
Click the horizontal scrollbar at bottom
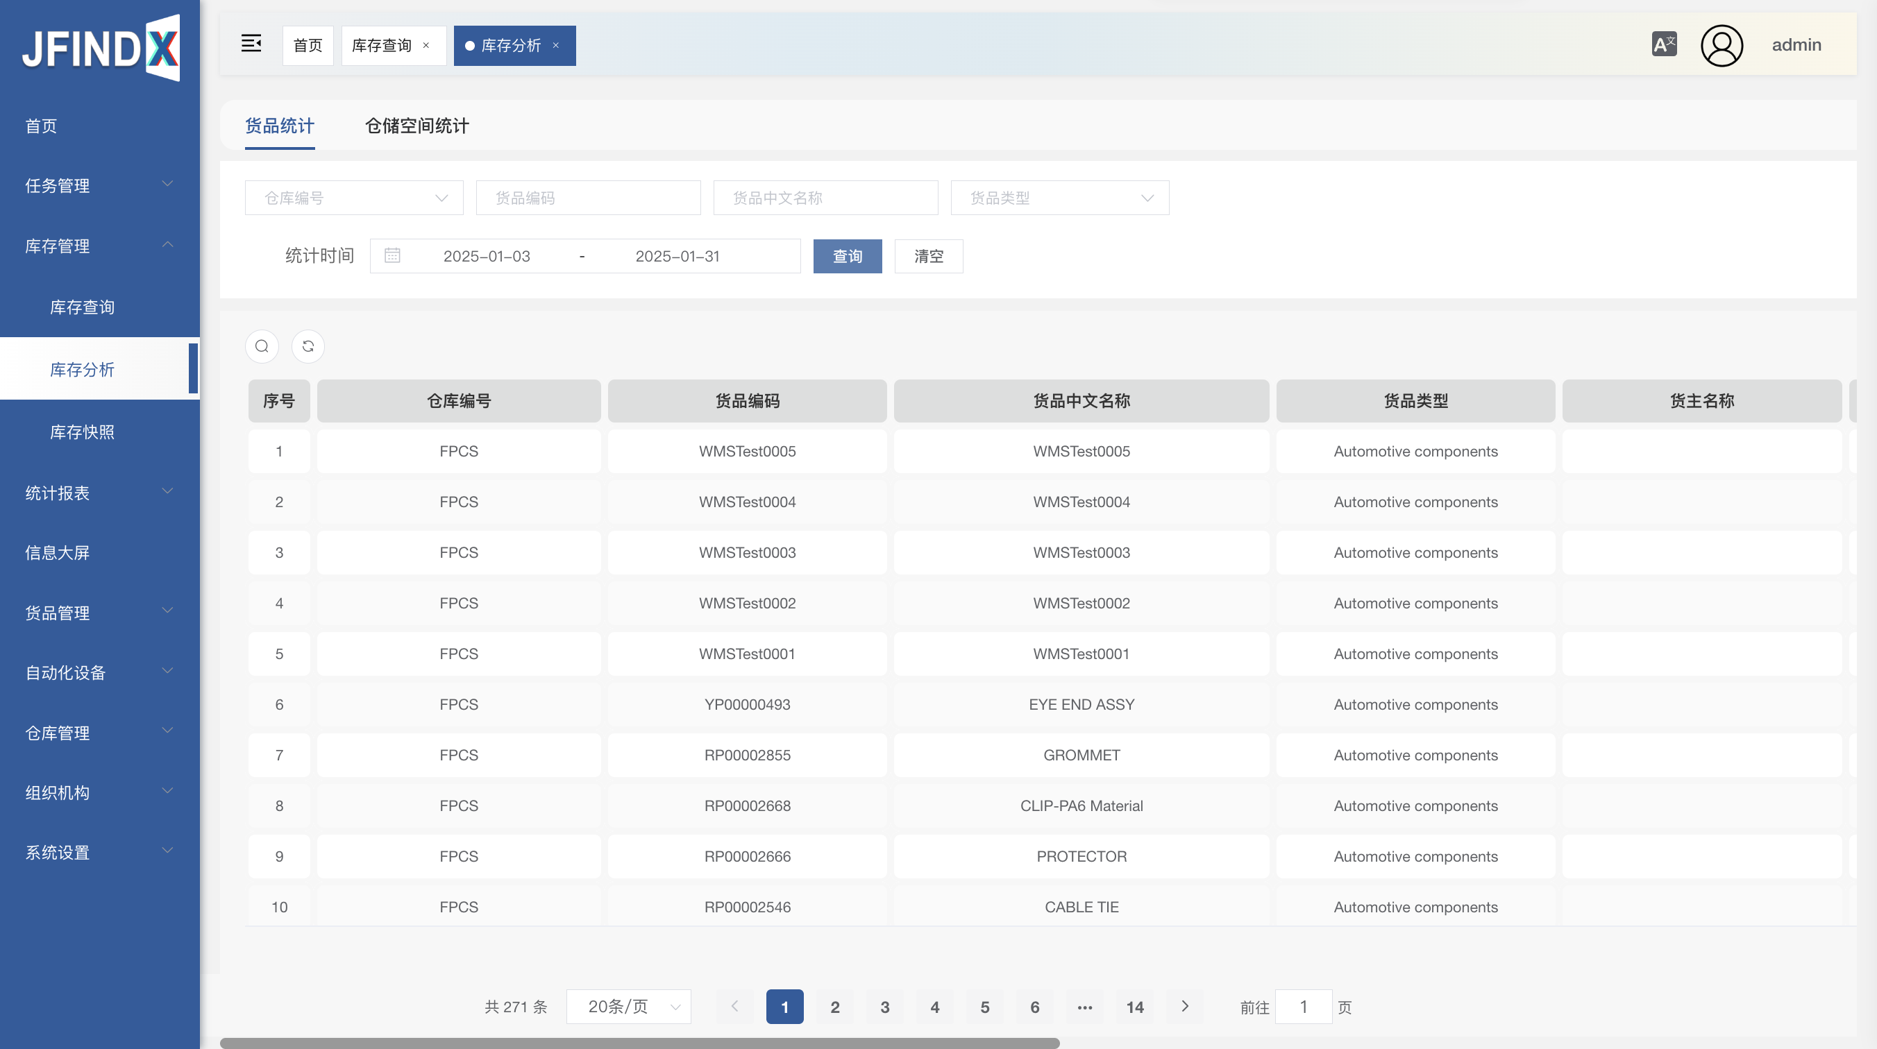coord(640,1043)
